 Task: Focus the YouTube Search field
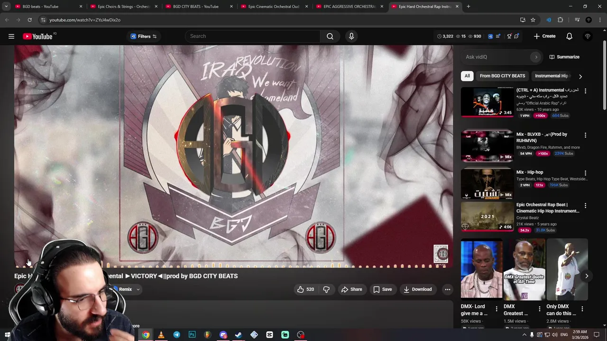click(x=253, y=36)
